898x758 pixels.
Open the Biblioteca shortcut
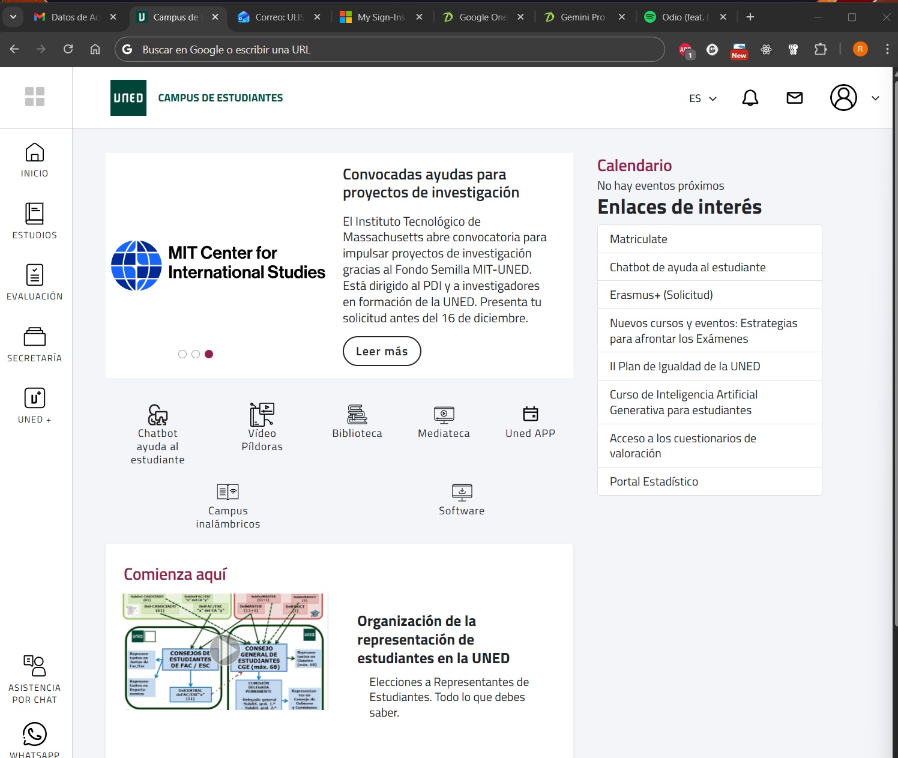coord(357,421)
